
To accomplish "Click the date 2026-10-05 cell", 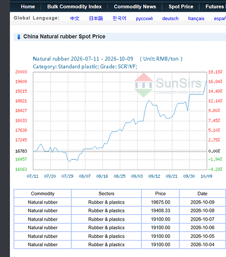I will coord(202,236).
